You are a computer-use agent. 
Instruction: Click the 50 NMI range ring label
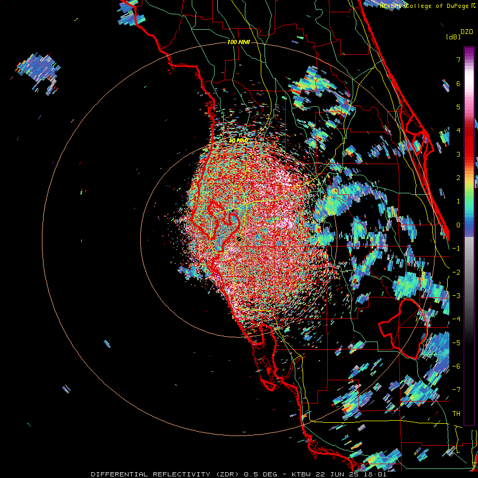coord(238,140)
